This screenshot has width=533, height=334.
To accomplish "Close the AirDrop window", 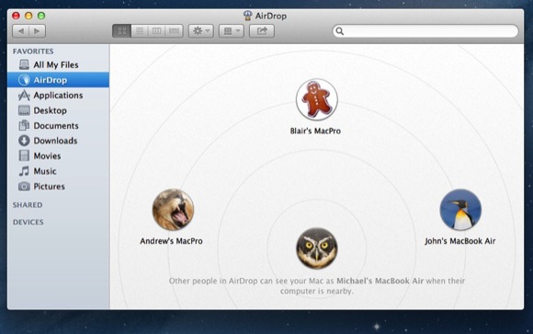I will (16, 16).
